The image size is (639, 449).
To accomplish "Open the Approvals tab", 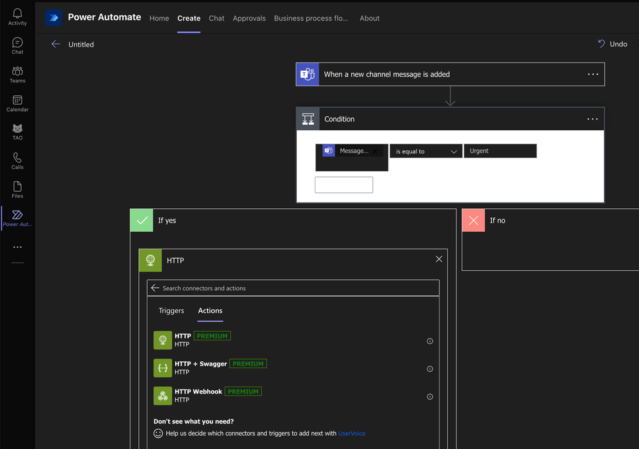I will click(x=249, y=19).
